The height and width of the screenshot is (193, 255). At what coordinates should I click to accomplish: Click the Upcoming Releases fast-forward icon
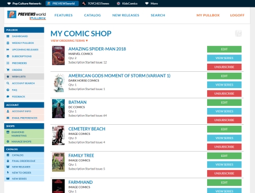click(8, 49)
